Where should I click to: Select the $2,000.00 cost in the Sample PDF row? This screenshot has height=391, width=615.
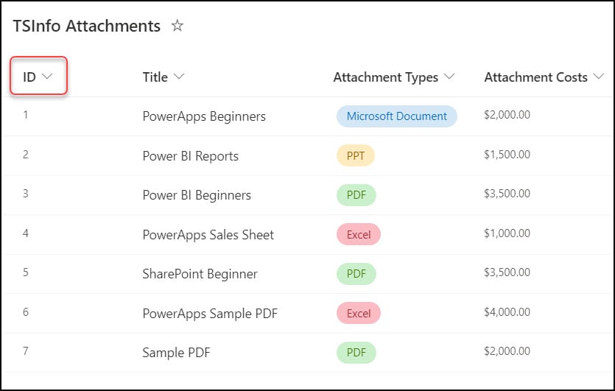coord(507,351)
